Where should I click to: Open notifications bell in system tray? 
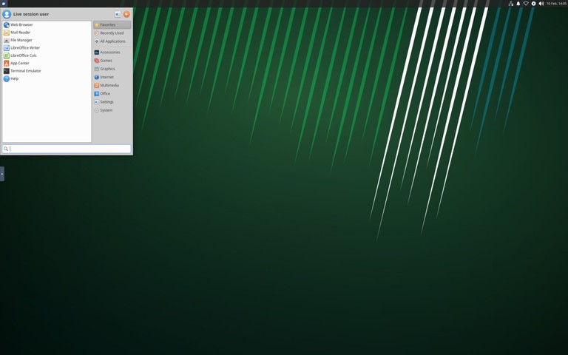pos(518,3)
